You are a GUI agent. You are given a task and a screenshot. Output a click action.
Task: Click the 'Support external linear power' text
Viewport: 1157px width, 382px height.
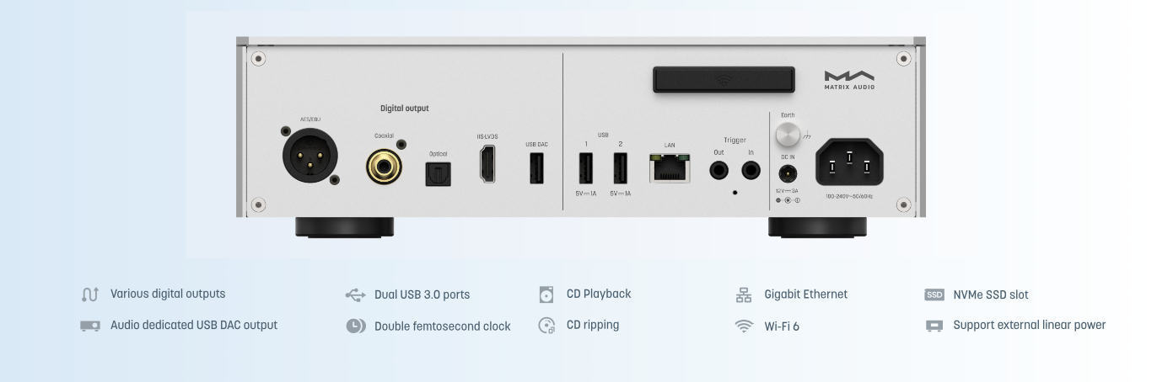pyautogui.click(x=1029, y=326)
